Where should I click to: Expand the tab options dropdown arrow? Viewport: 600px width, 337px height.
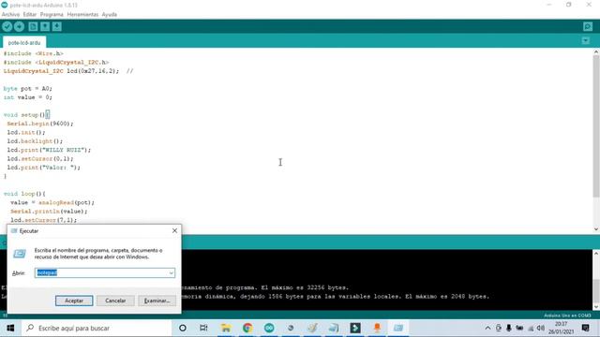pyautogui.click(x=585, y=40)
